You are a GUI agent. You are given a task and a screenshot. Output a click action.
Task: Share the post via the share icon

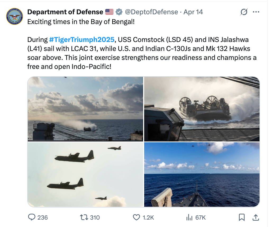pyautogui.click(x=256, y=217)
